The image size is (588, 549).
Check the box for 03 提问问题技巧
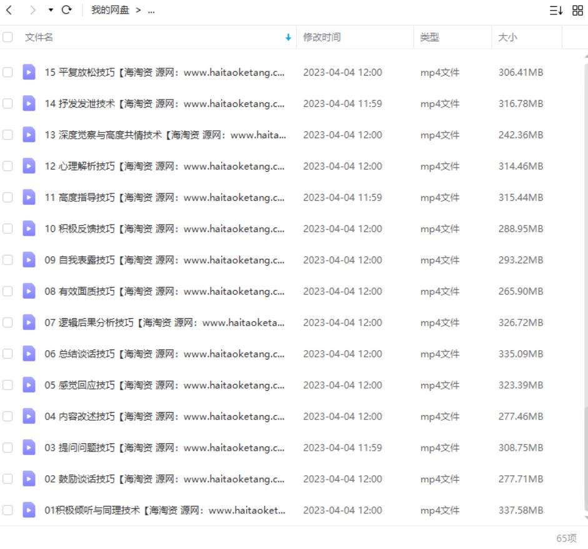coord(7,447)
